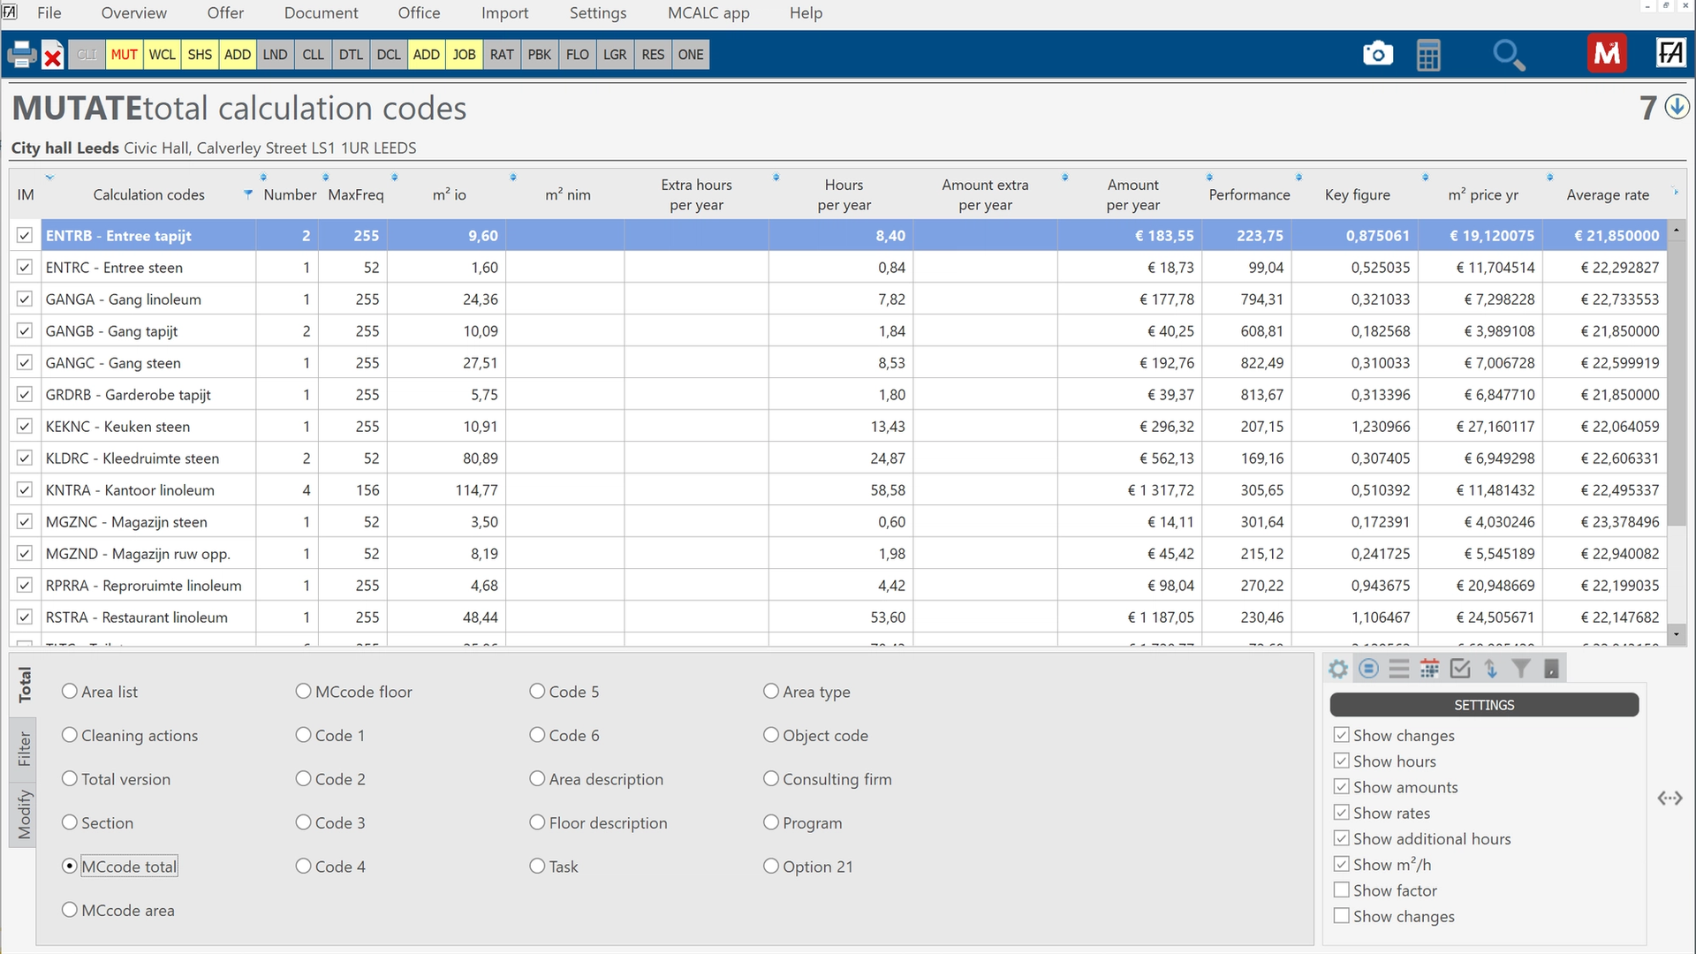Enable the Show factor checkbox
Viewport: 1696px width, 954px height.
tap(1342, 890)
